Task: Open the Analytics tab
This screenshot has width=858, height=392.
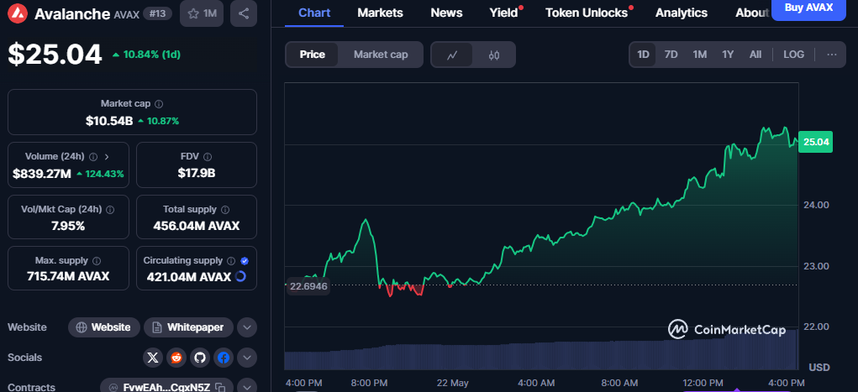Action: pyautogui.click(x=682, y=13)
